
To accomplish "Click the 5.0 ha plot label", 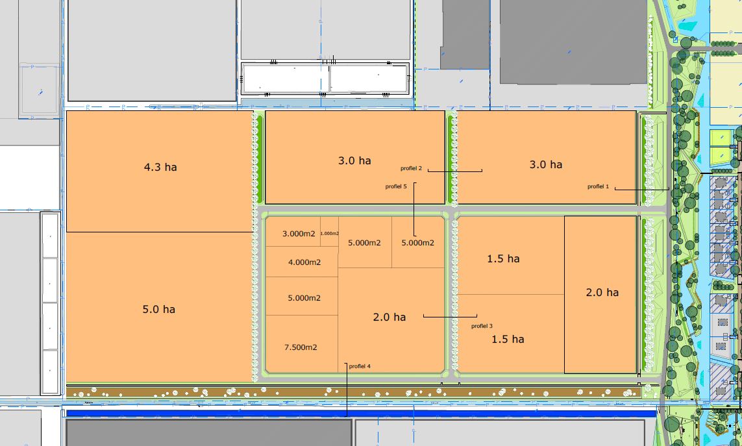I will pyautogui.click(x=159, y=310).
